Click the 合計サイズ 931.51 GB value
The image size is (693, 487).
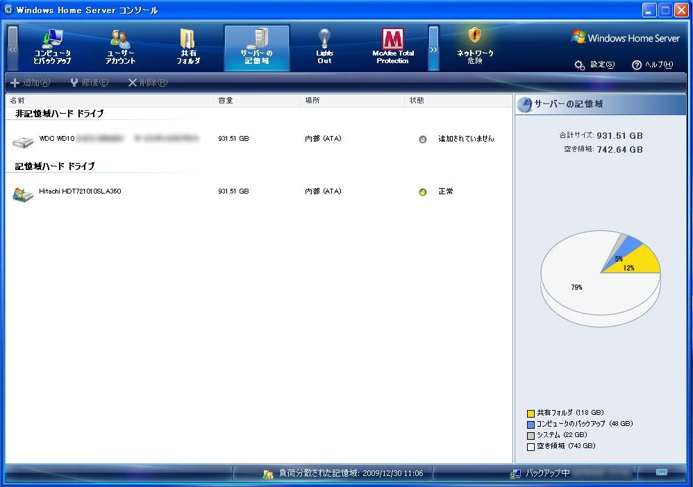619,135
